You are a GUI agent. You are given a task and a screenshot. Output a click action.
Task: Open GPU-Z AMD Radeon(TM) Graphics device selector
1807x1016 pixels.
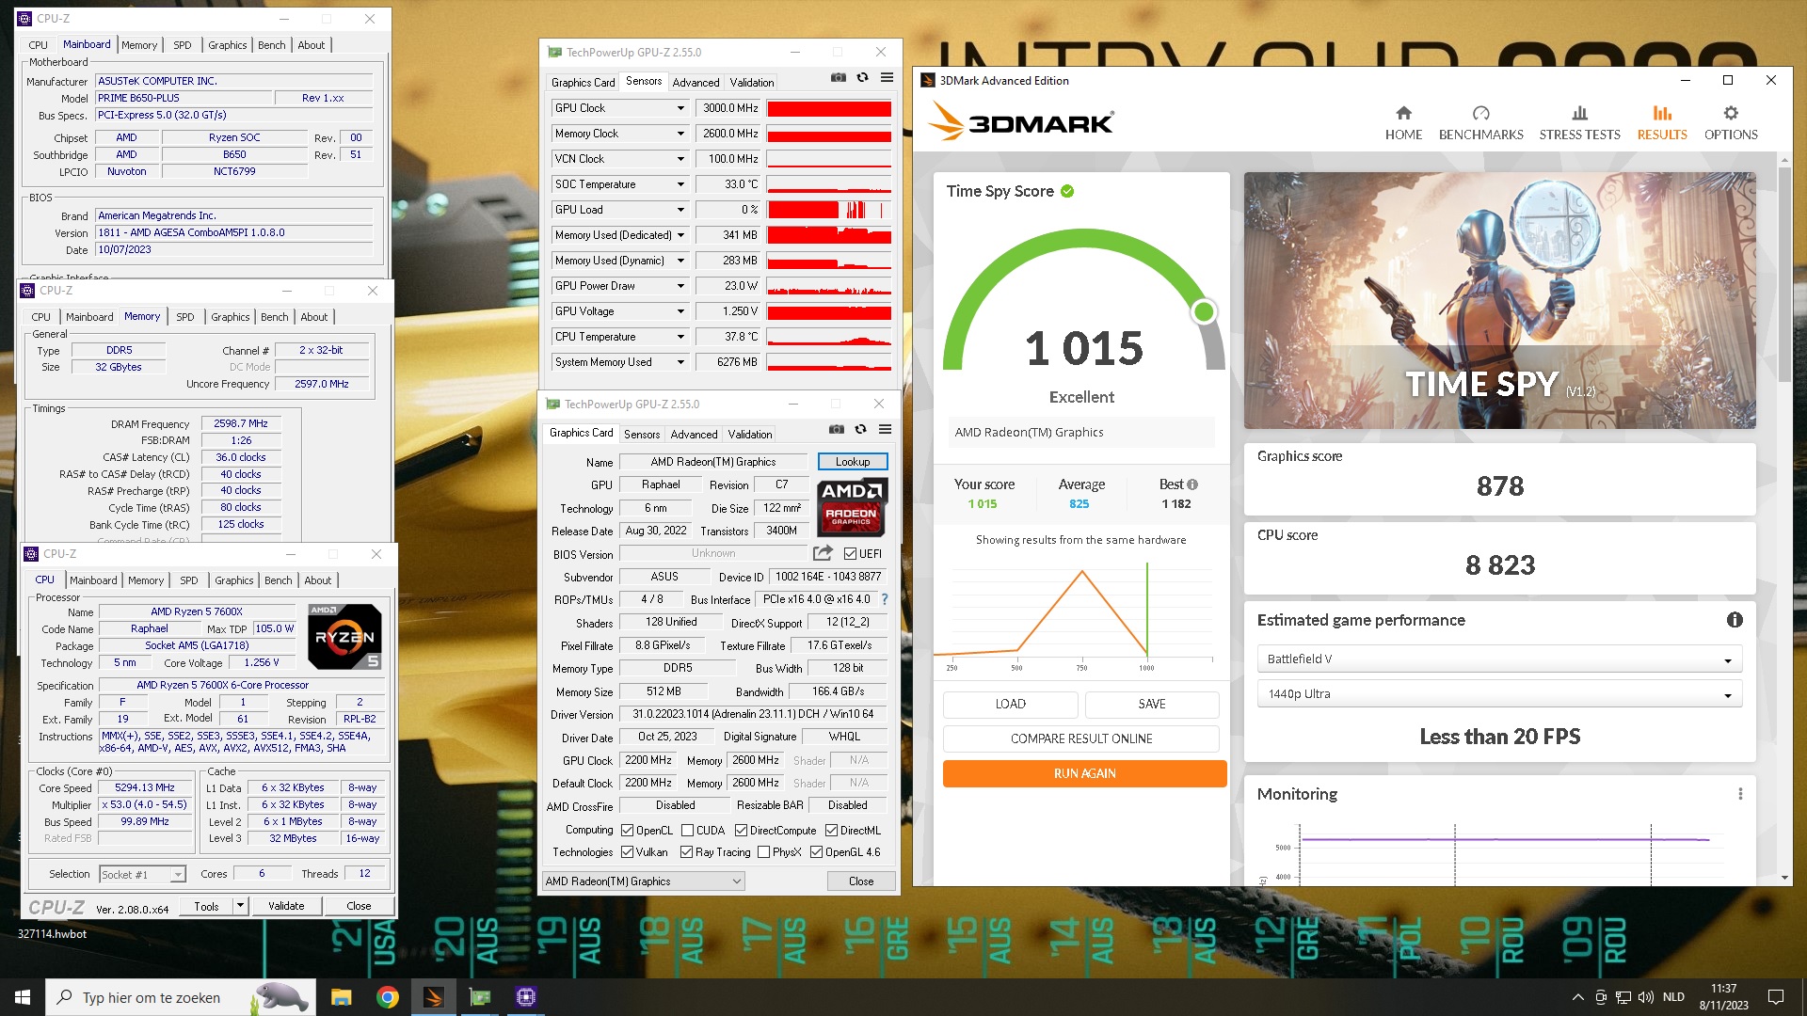644,881
